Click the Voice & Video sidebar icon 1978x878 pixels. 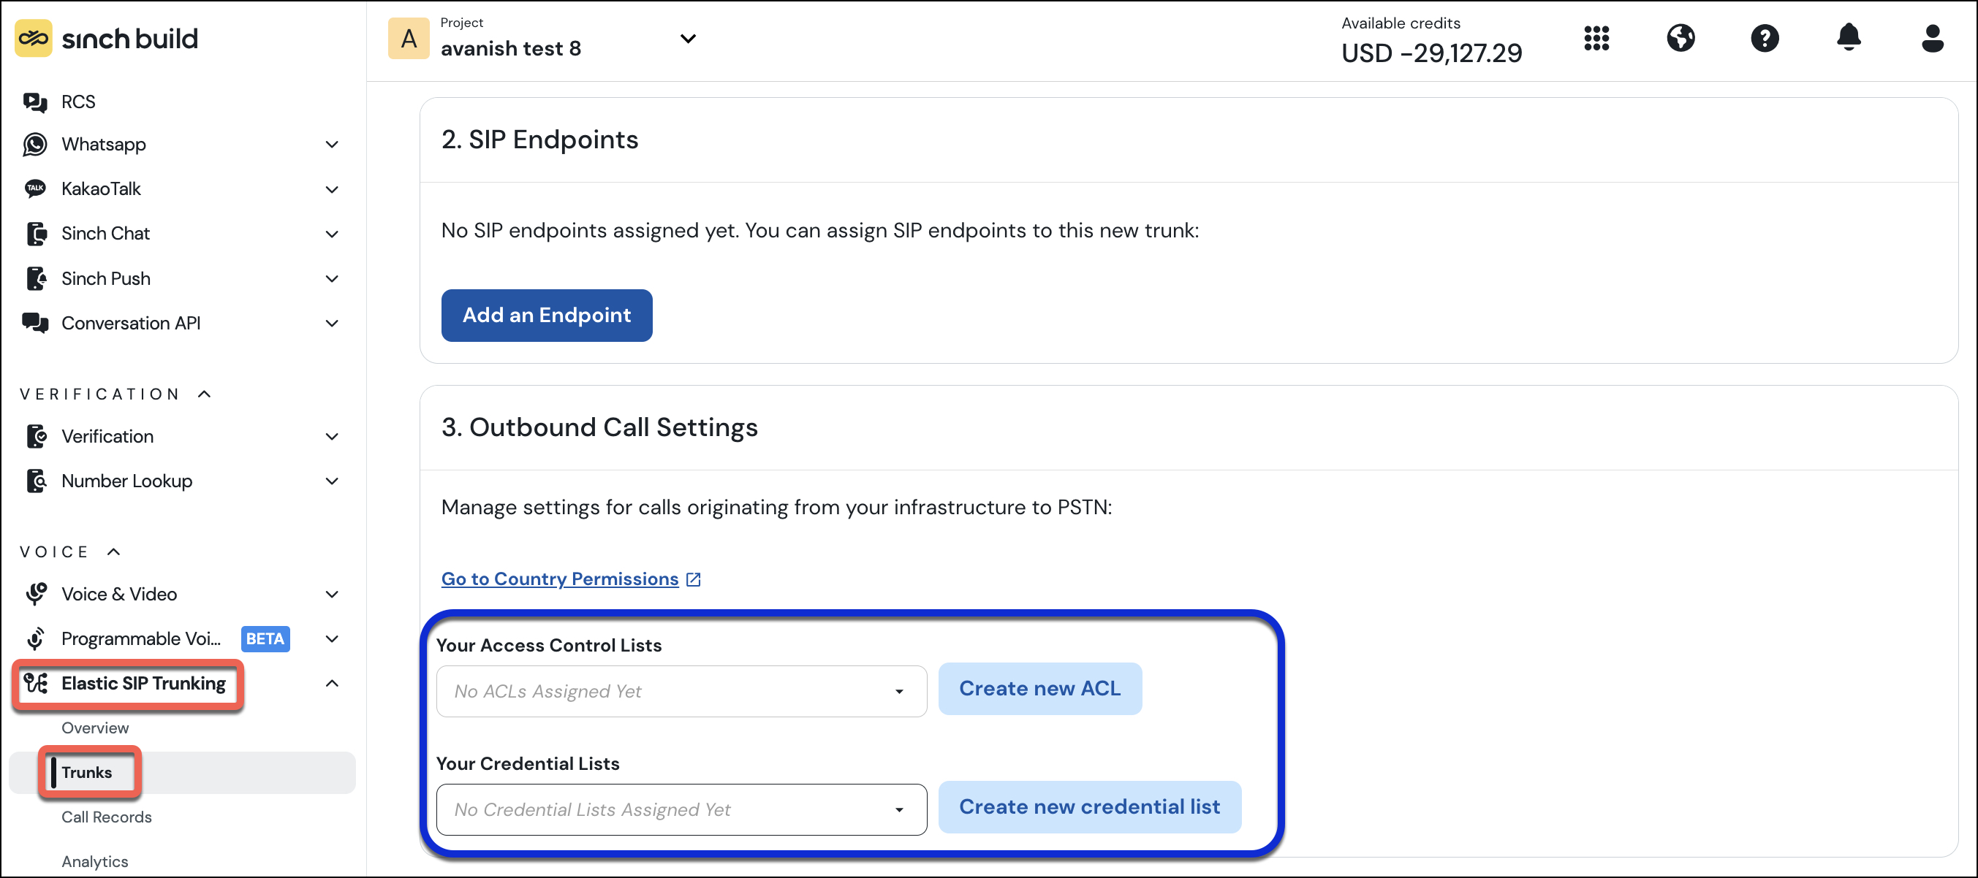point(35,594)
